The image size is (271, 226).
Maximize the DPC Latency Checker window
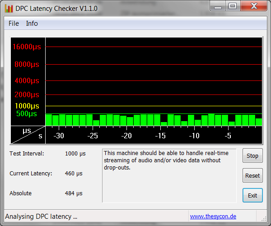coord(233,6)
